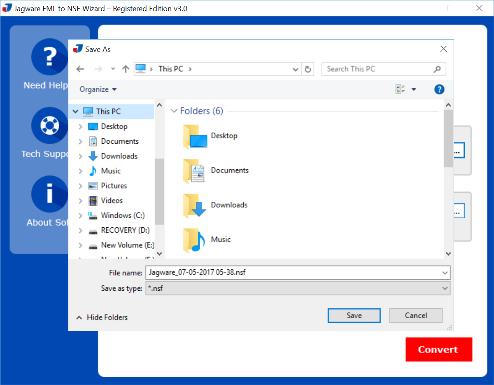Open the File name dropdown arrow
This screenshot has height=385, width=494.
(445, 273)
